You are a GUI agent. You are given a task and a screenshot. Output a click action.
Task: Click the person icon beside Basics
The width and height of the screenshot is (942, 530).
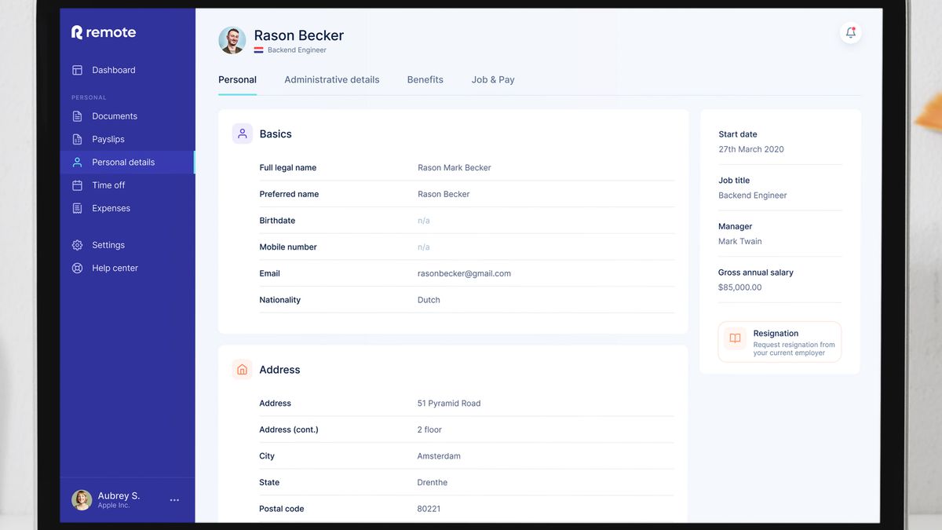242,133
